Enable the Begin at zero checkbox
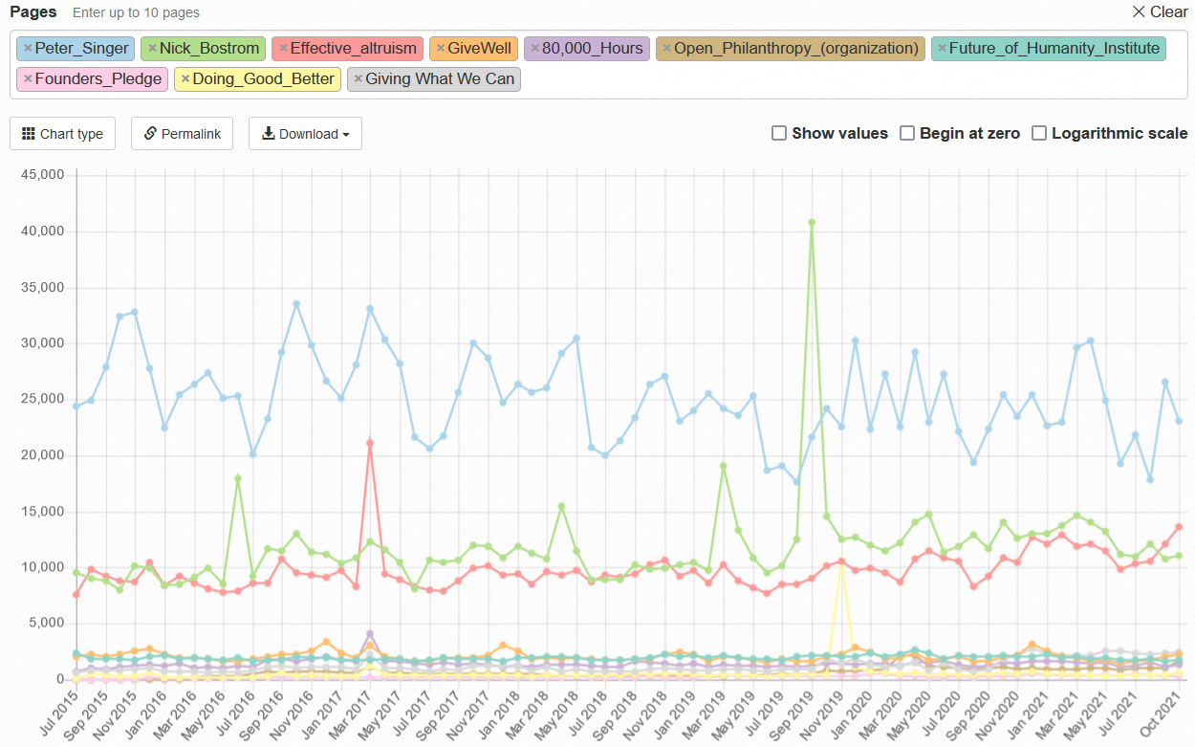The image size is (1195, 747). (x=907, y=133)
